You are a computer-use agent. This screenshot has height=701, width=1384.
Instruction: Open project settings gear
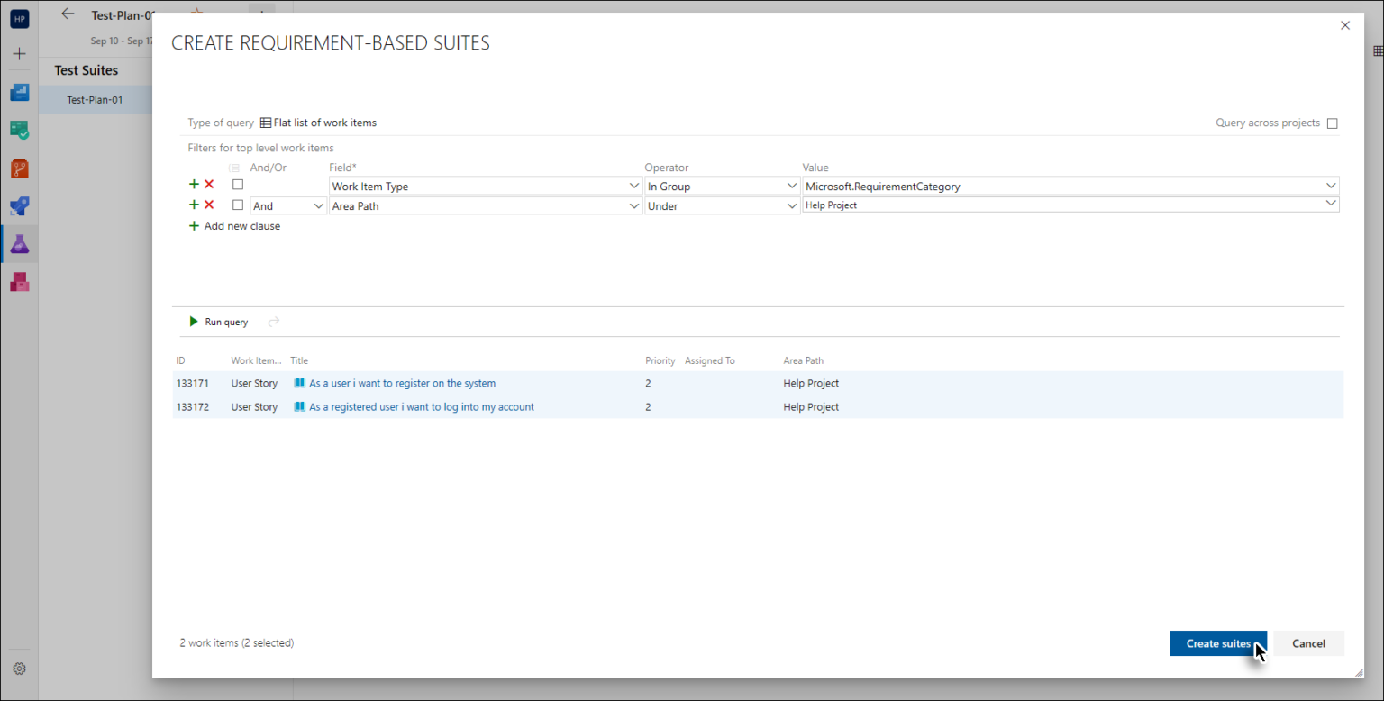[x=19, y=668]
